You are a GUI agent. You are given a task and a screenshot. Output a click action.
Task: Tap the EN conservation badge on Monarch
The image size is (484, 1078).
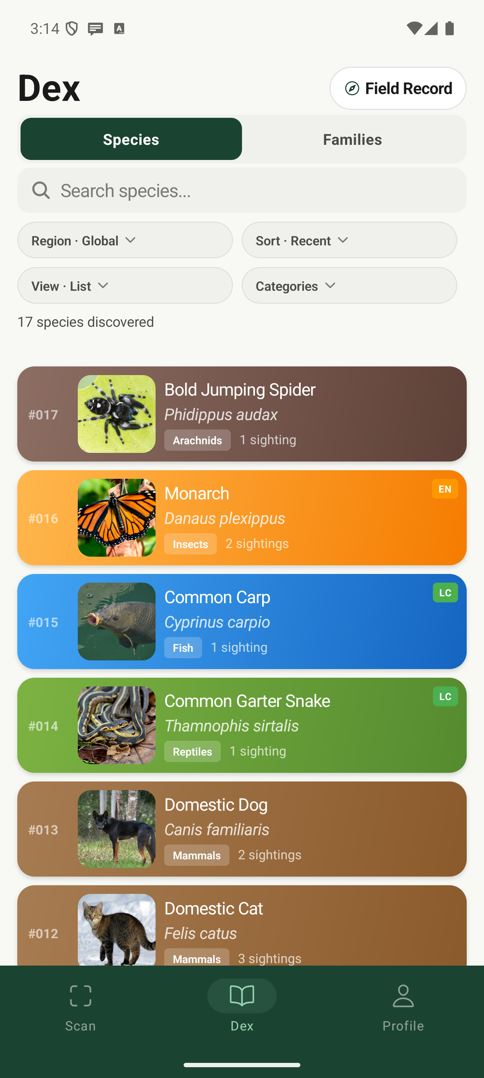point(445,488)
